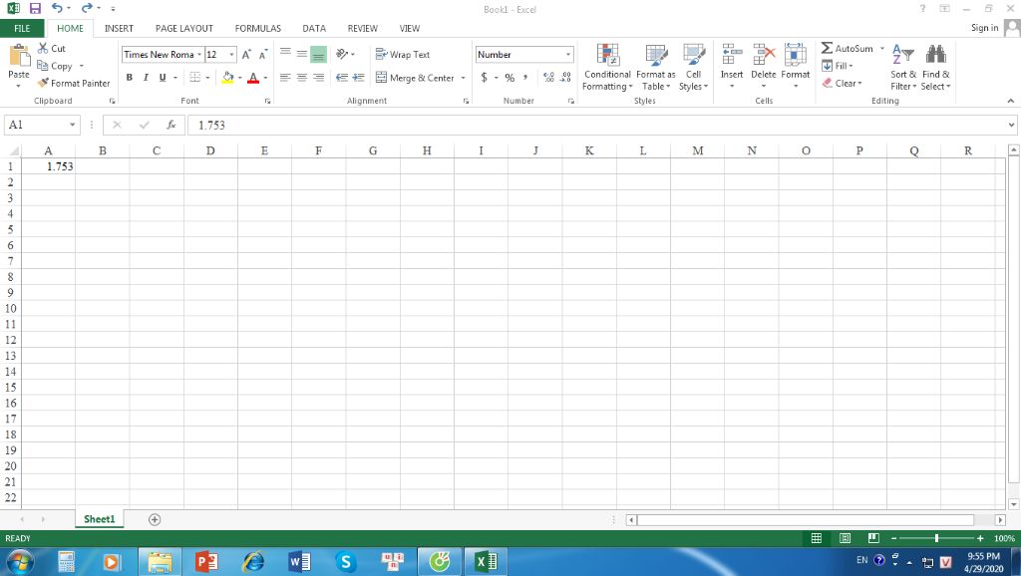
Task: Toggle bottom align button
Action: (318, 54)
